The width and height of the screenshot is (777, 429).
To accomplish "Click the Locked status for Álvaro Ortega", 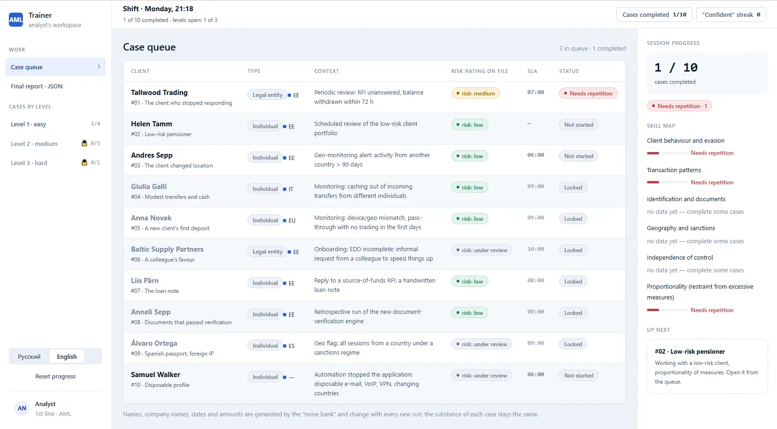I will [573, 344].
